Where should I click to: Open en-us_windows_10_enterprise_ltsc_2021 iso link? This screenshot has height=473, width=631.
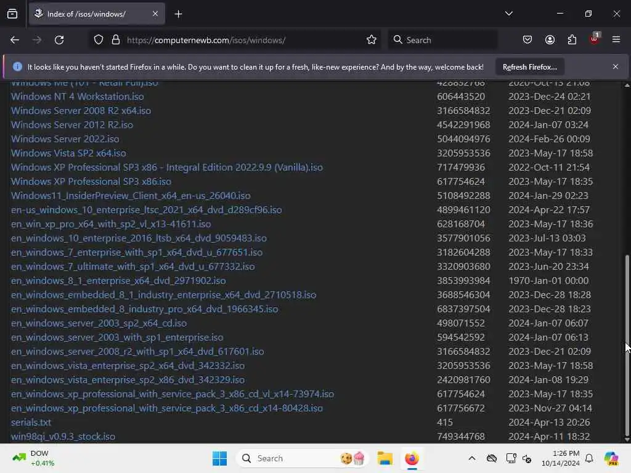[147, 210]
